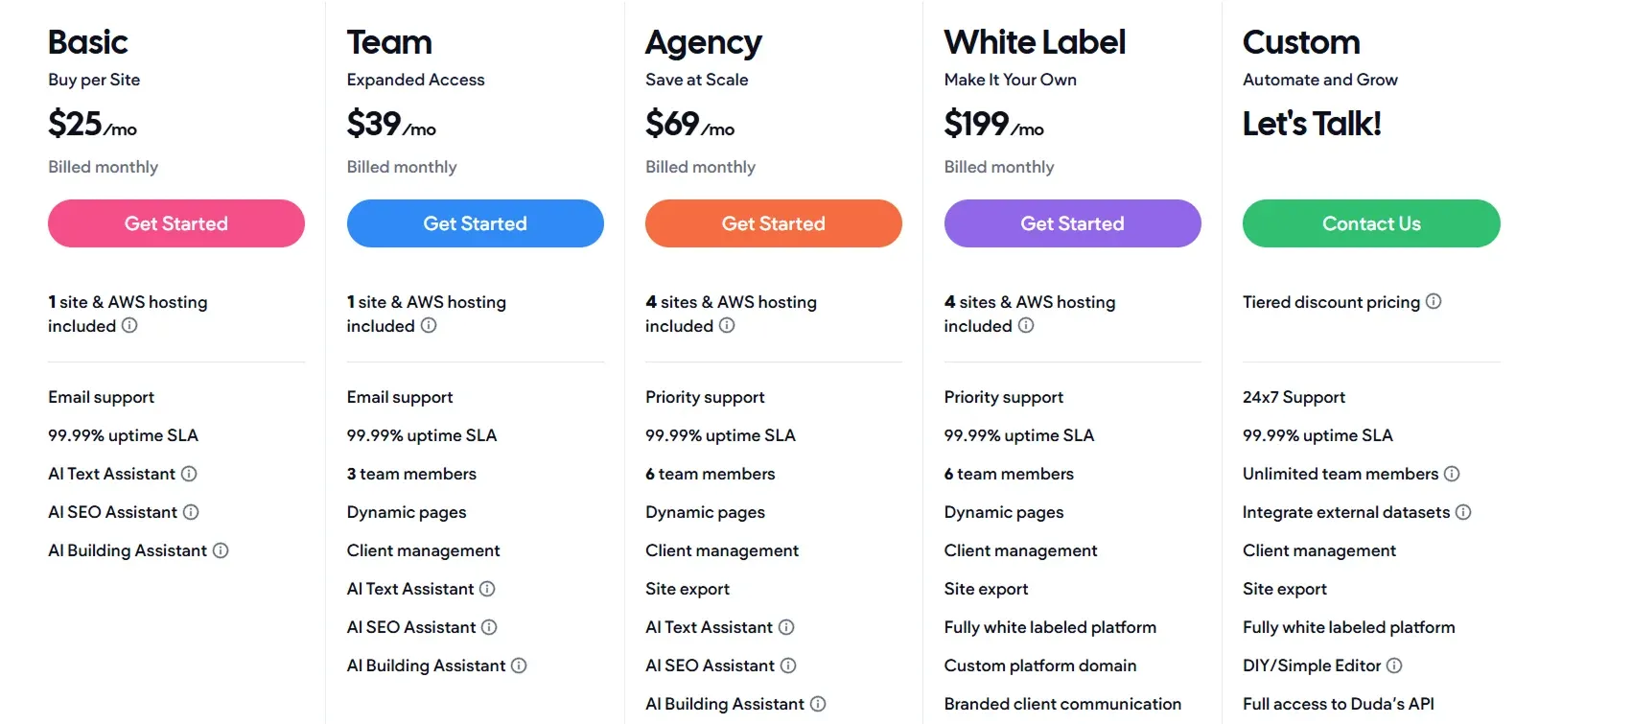Click info icon next to Agency AI SEO Assistant
Viewport: 1632px width, 724px height.
788,666
